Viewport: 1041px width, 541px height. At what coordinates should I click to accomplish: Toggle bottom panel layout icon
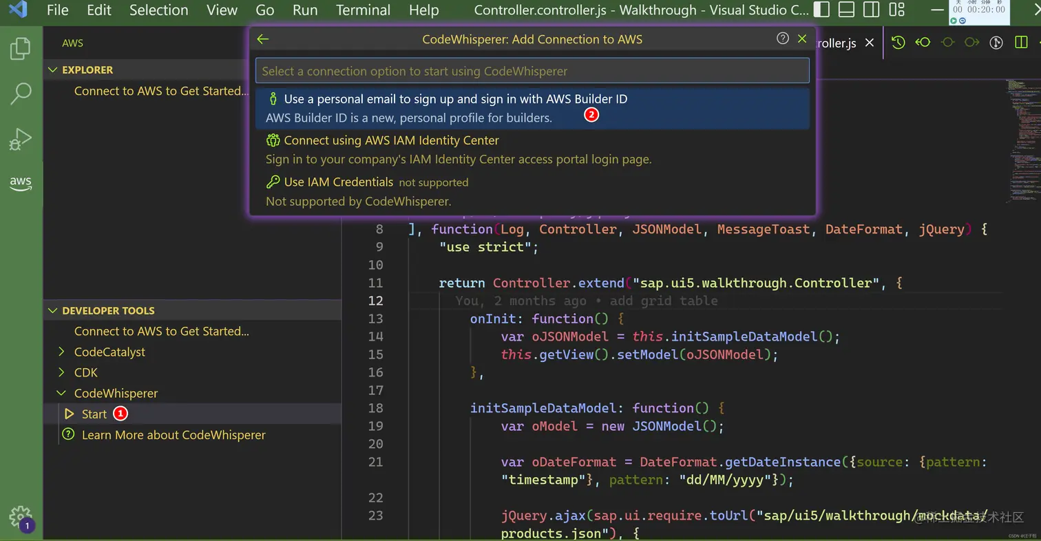(846, 10)
